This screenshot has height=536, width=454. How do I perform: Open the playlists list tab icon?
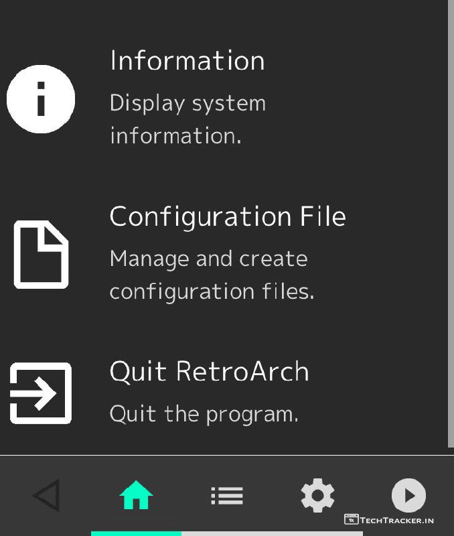pyautogui.click(x=227, y=496)
